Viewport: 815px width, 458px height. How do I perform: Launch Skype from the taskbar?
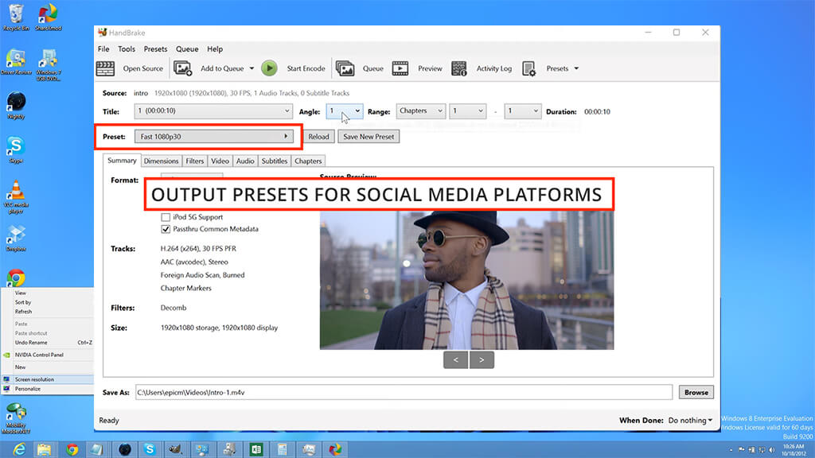coord(149,449)
